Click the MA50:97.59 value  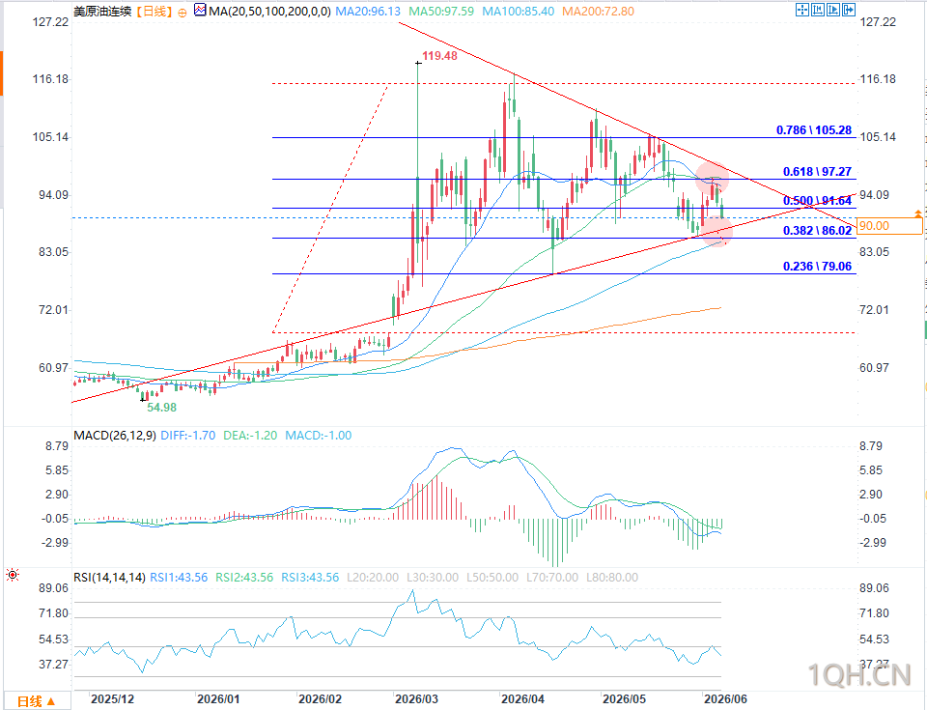(x=441, y=12)
